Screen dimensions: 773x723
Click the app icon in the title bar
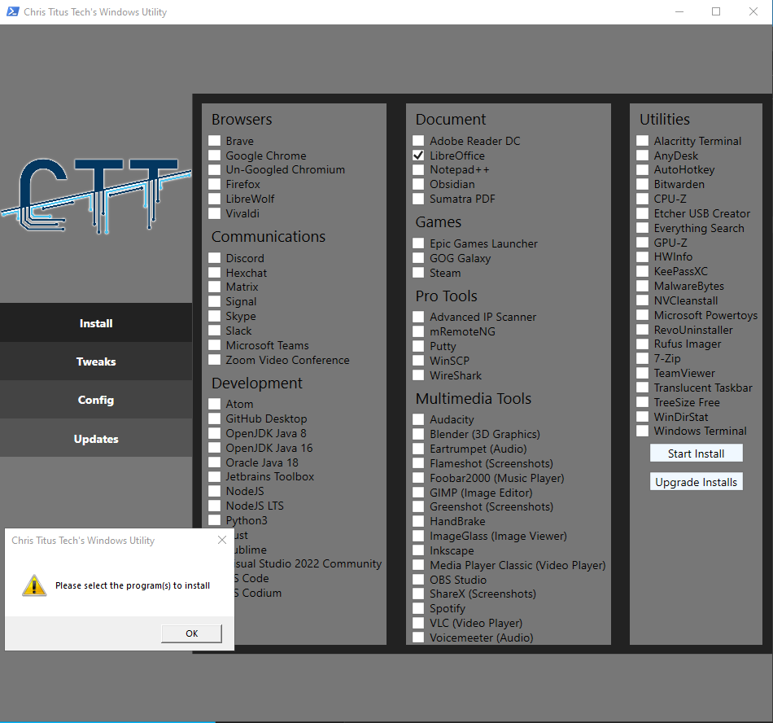12,11
